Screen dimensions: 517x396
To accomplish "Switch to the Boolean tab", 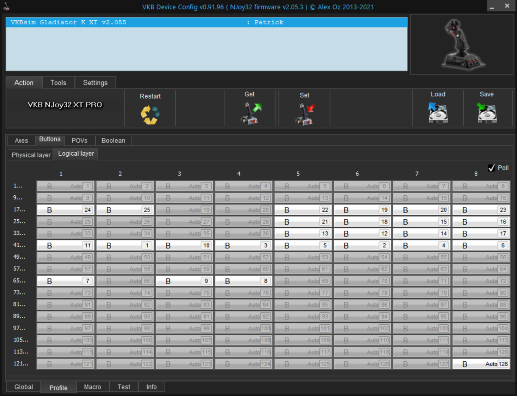I will coord(113,140).
